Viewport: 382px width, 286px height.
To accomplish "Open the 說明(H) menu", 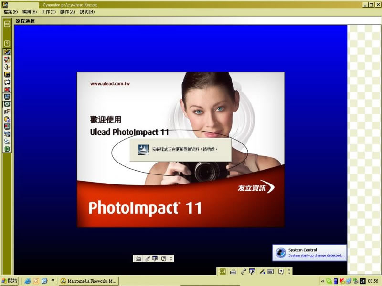I will [x=87, y=12].
